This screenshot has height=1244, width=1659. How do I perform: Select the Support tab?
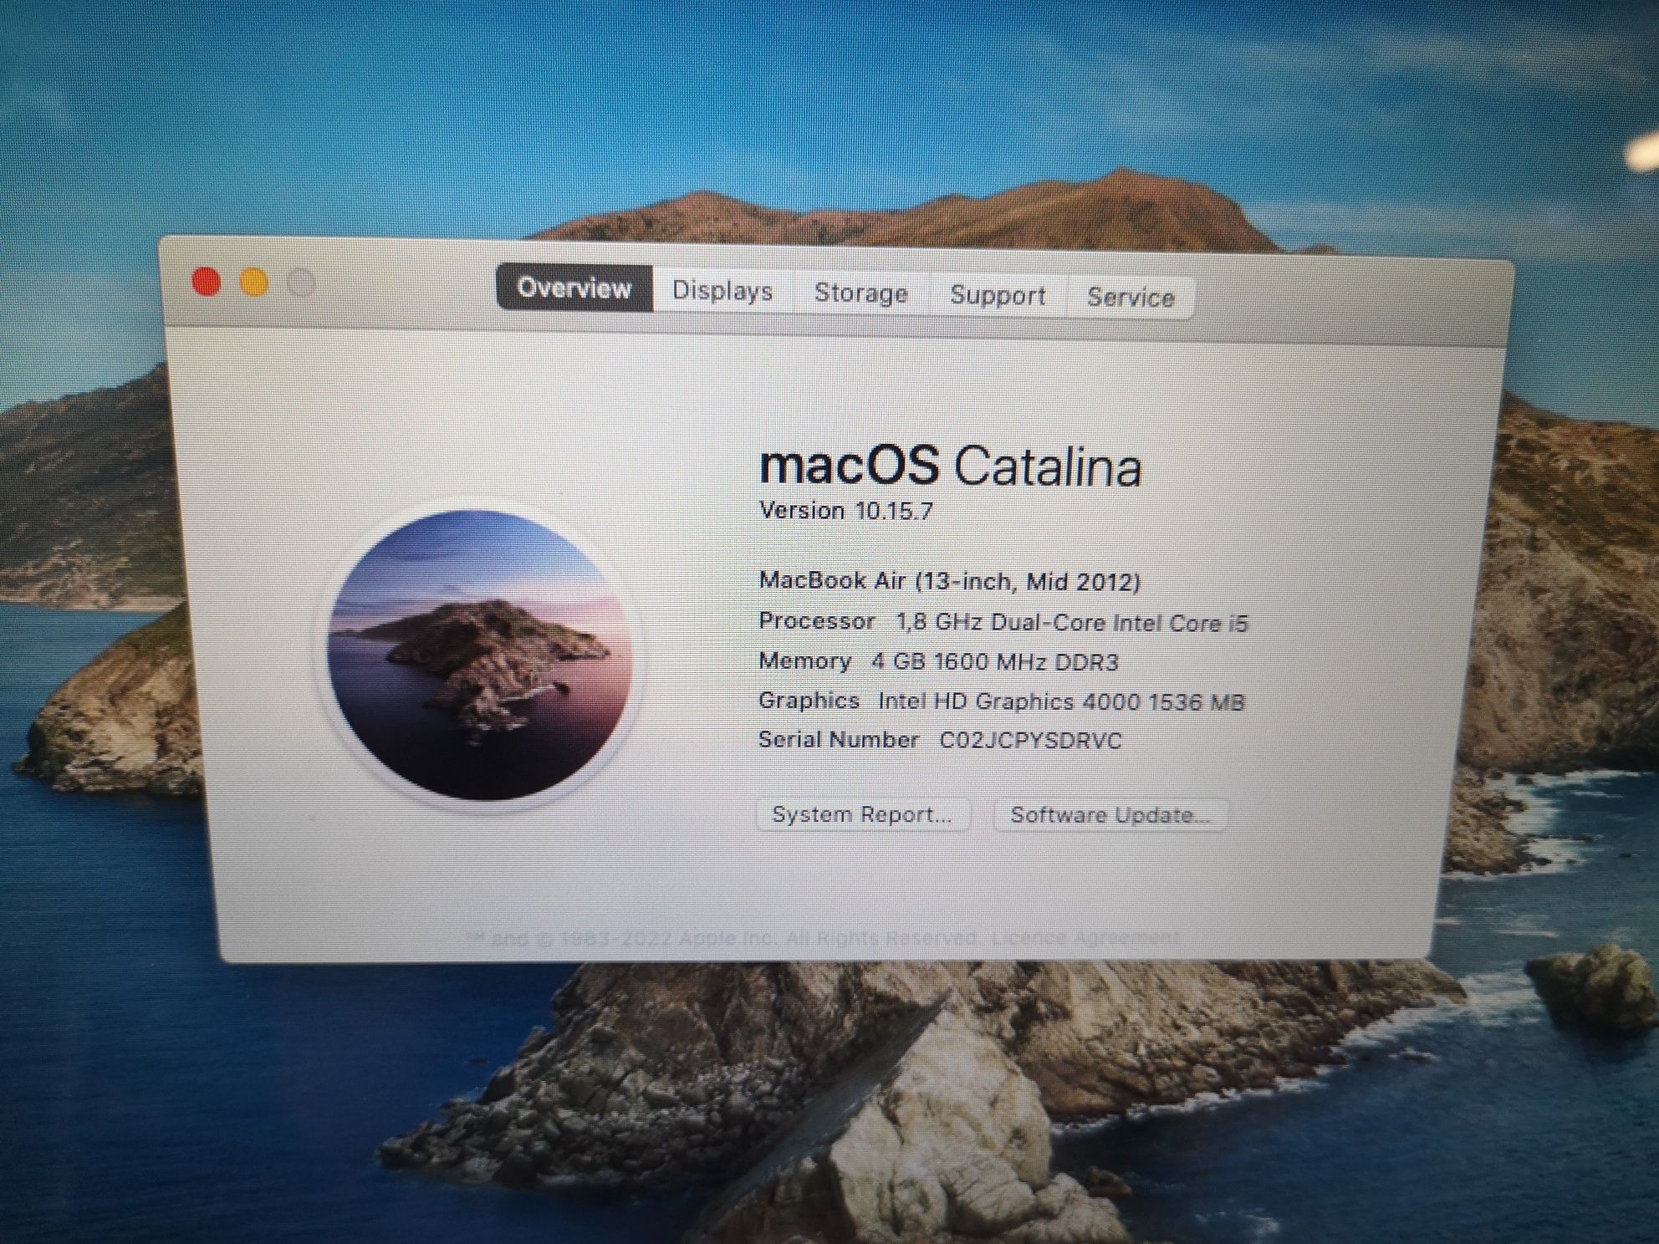tap(998, 295)
